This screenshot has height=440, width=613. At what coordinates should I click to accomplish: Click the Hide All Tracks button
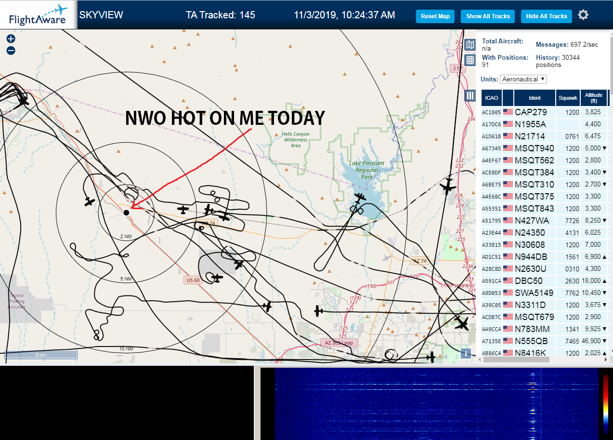tap(547, 16)
